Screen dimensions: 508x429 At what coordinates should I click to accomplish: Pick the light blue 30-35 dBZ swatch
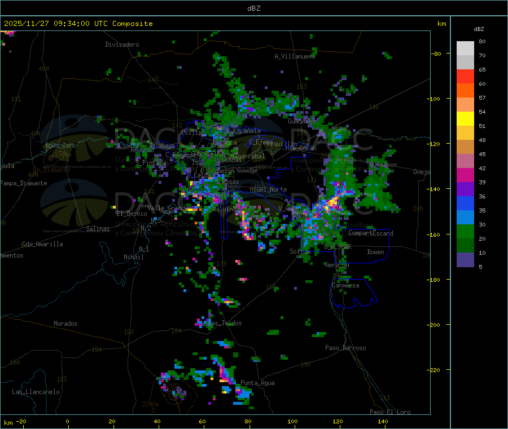465,218
